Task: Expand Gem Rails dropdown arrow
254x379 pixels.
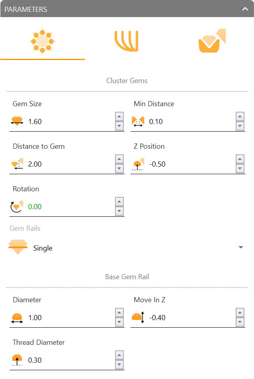Action: 241,247
